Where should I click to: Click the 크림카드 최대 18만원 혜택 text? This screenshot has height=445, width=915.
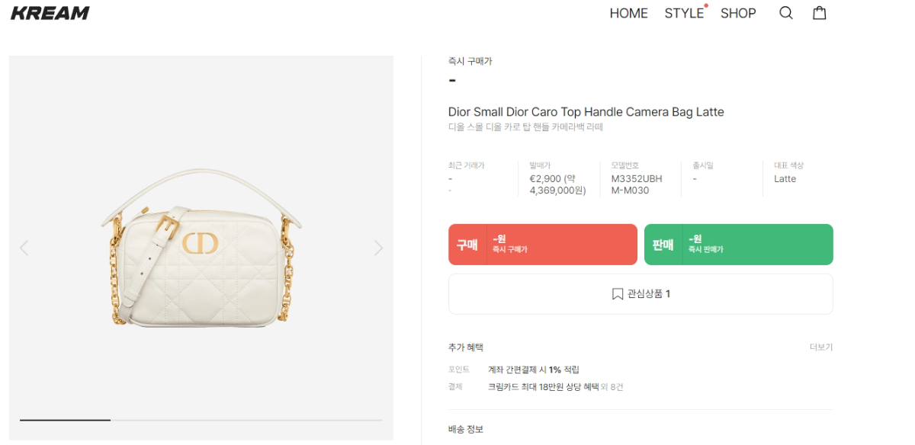tap(542, 387)
